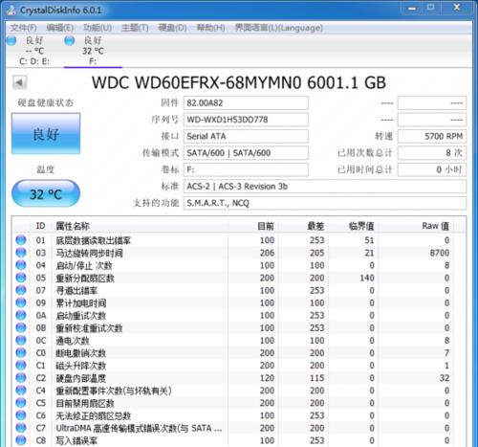Click the 良好 health status button
The width and height of the screenshot is (478, 447).
click(x=46, y=134)
